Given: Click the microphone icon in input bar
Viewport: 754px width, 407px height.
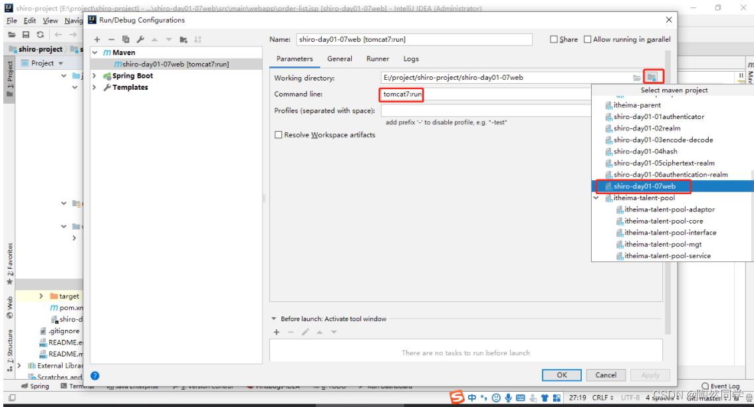Looking at the screenshot, I should click(x=508, y=398).
